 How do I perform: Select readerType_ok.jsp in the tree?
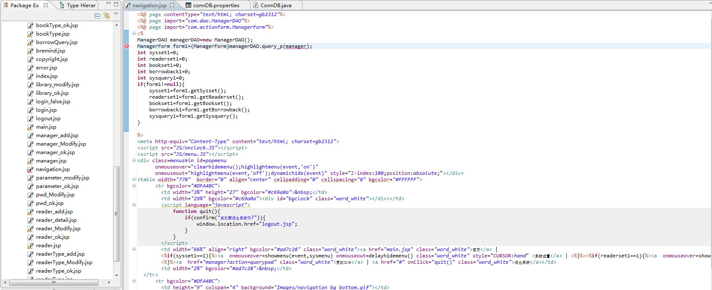[58, 271]
